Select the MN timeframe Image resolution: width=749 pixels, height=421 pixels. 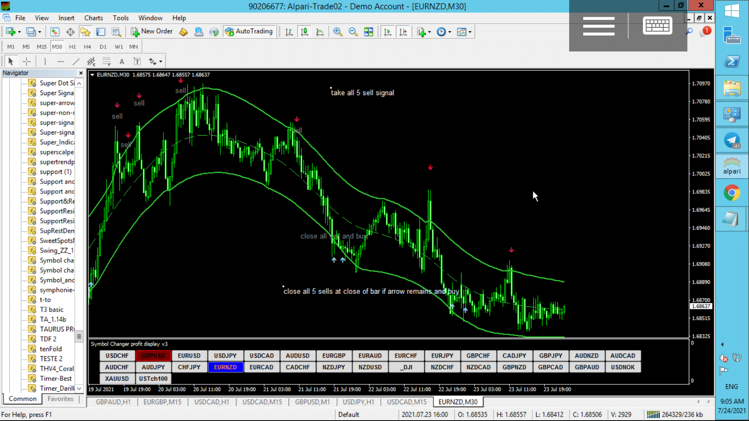point(133,47)
